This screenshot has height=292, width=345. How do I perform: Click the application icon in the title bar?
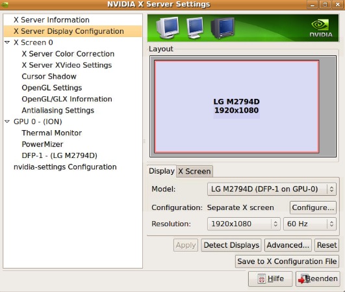click(5, 5)
